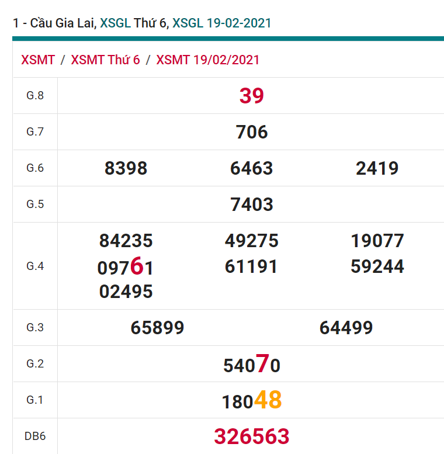Select the special prize number 326563
Screen dimensions: 444x454
point(252,436)
